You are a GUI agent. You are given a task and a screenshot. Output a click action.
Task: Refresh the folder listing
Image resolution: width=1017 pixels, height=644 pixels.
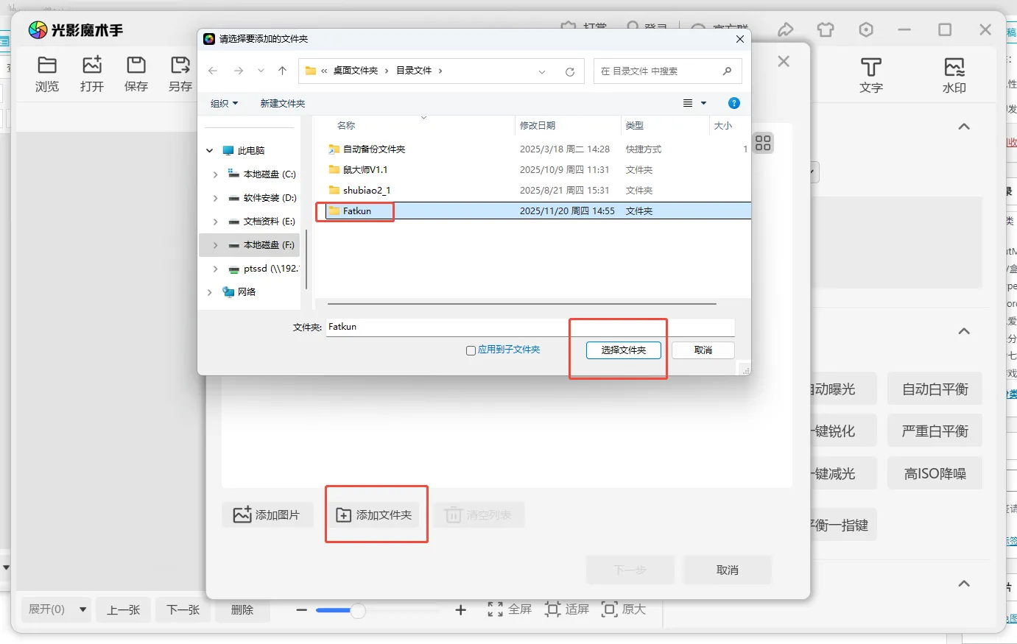point(569,71)
